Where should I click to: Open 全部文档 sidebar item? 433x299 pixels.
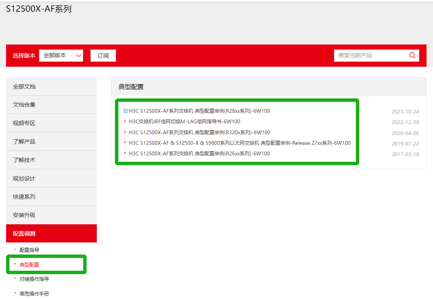pos(51,87)
